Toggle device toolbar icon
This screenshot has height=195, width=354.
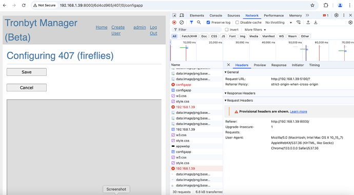point(182,15)
